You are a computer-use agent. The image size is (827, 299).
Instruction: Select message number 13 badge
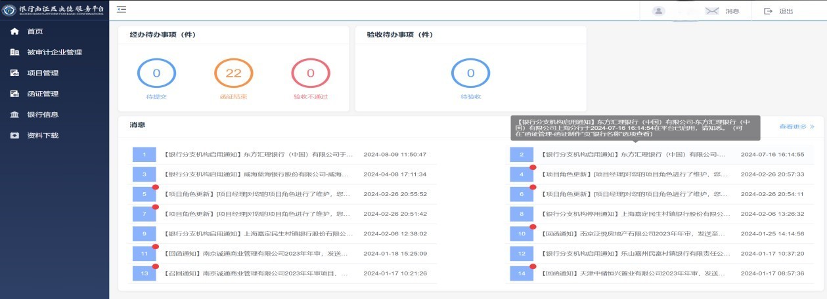pos(144,273)
